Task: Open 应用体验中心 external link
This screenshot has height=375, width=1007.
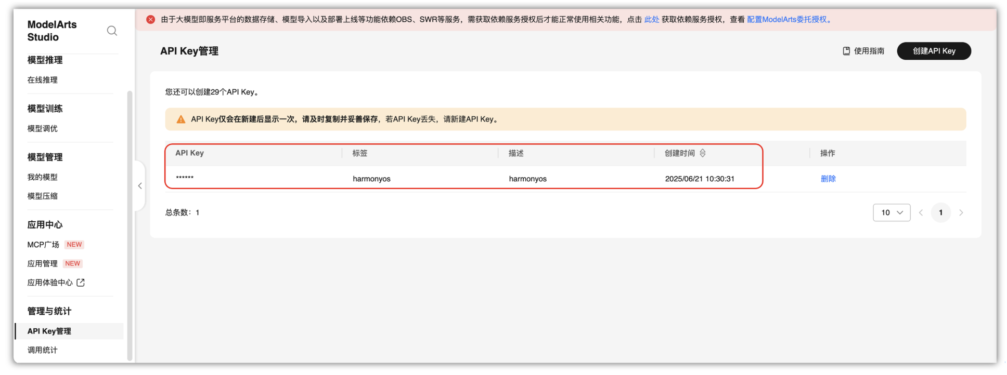Action: [50, 283]
